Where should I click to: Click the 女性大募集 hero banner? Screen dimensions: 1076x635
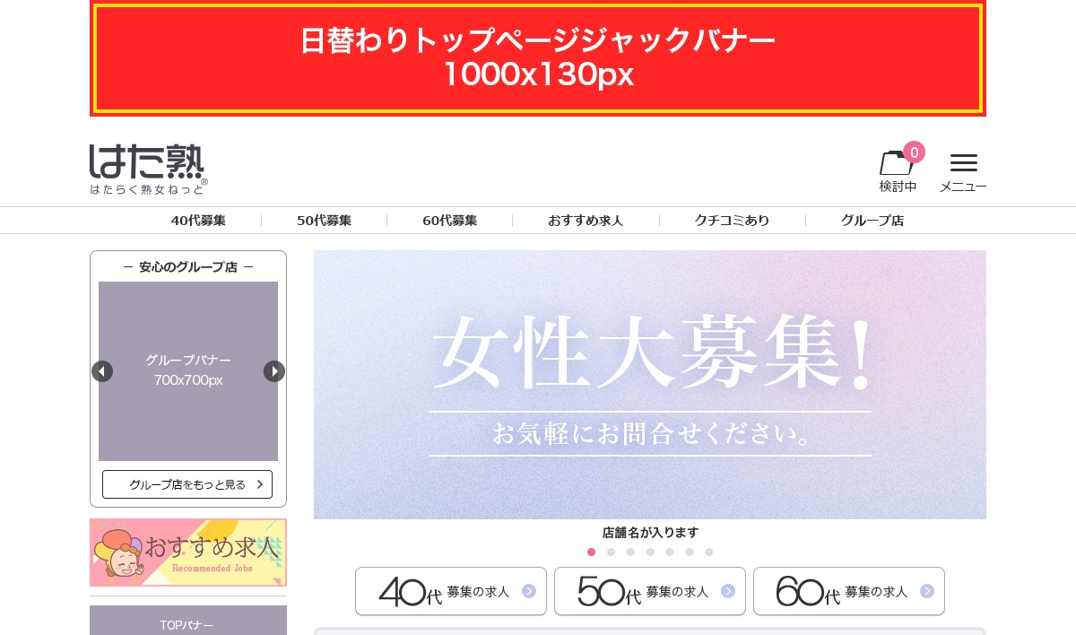[650, 384]
